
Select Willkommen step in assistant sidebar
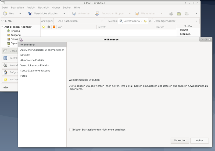(42, 45)
